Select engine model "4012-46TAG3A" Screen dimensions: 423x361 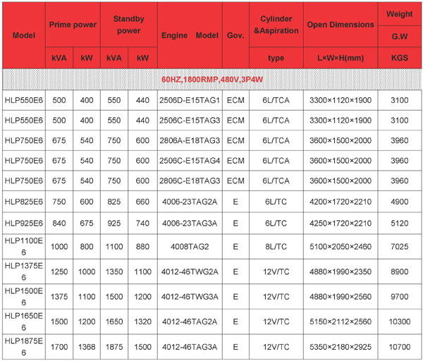pyautogui.click(x=190, y=347)
